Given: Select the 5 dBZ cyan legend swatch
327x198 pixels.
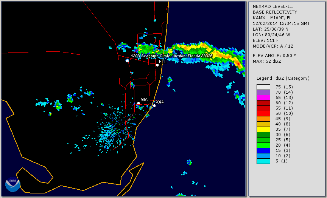Looking at the screenshot, I should [263, 161].
